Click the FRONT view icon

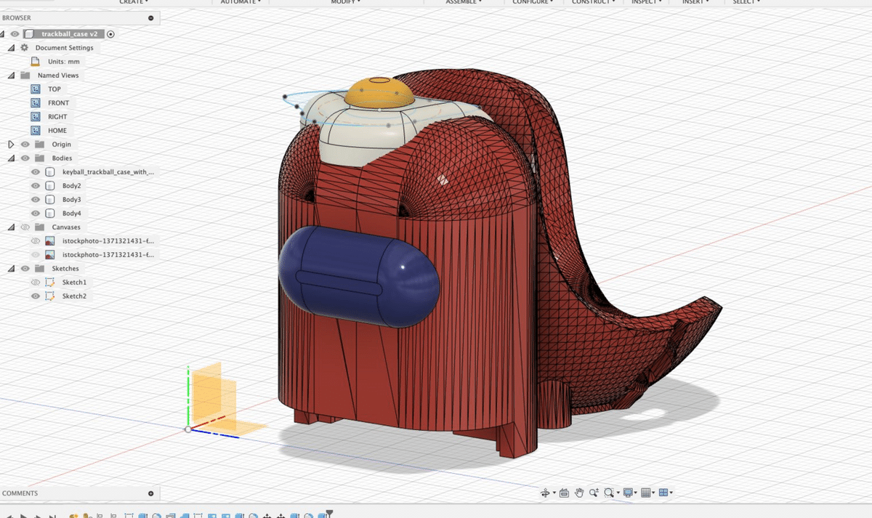[36, 103]
